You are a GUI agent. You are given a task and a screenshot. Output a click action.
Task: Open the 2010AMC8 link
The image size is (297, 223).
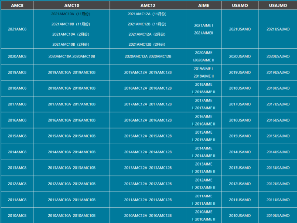pyautogui.click(x=17, y=216)
